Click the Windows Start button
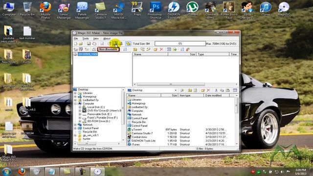The image size is (313, 176). pos(6,172)
